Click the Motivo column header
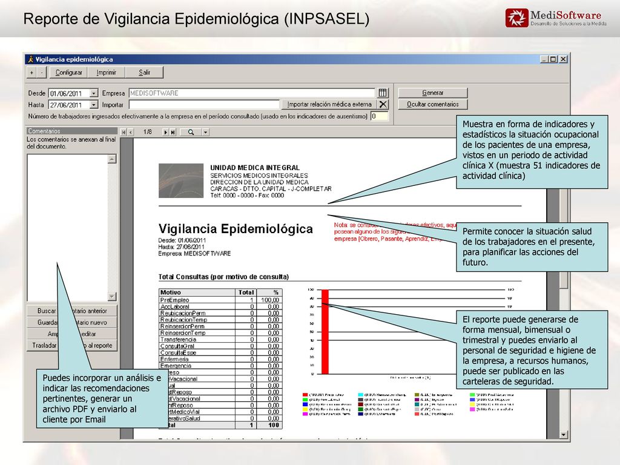 click(x=197, y=292)
